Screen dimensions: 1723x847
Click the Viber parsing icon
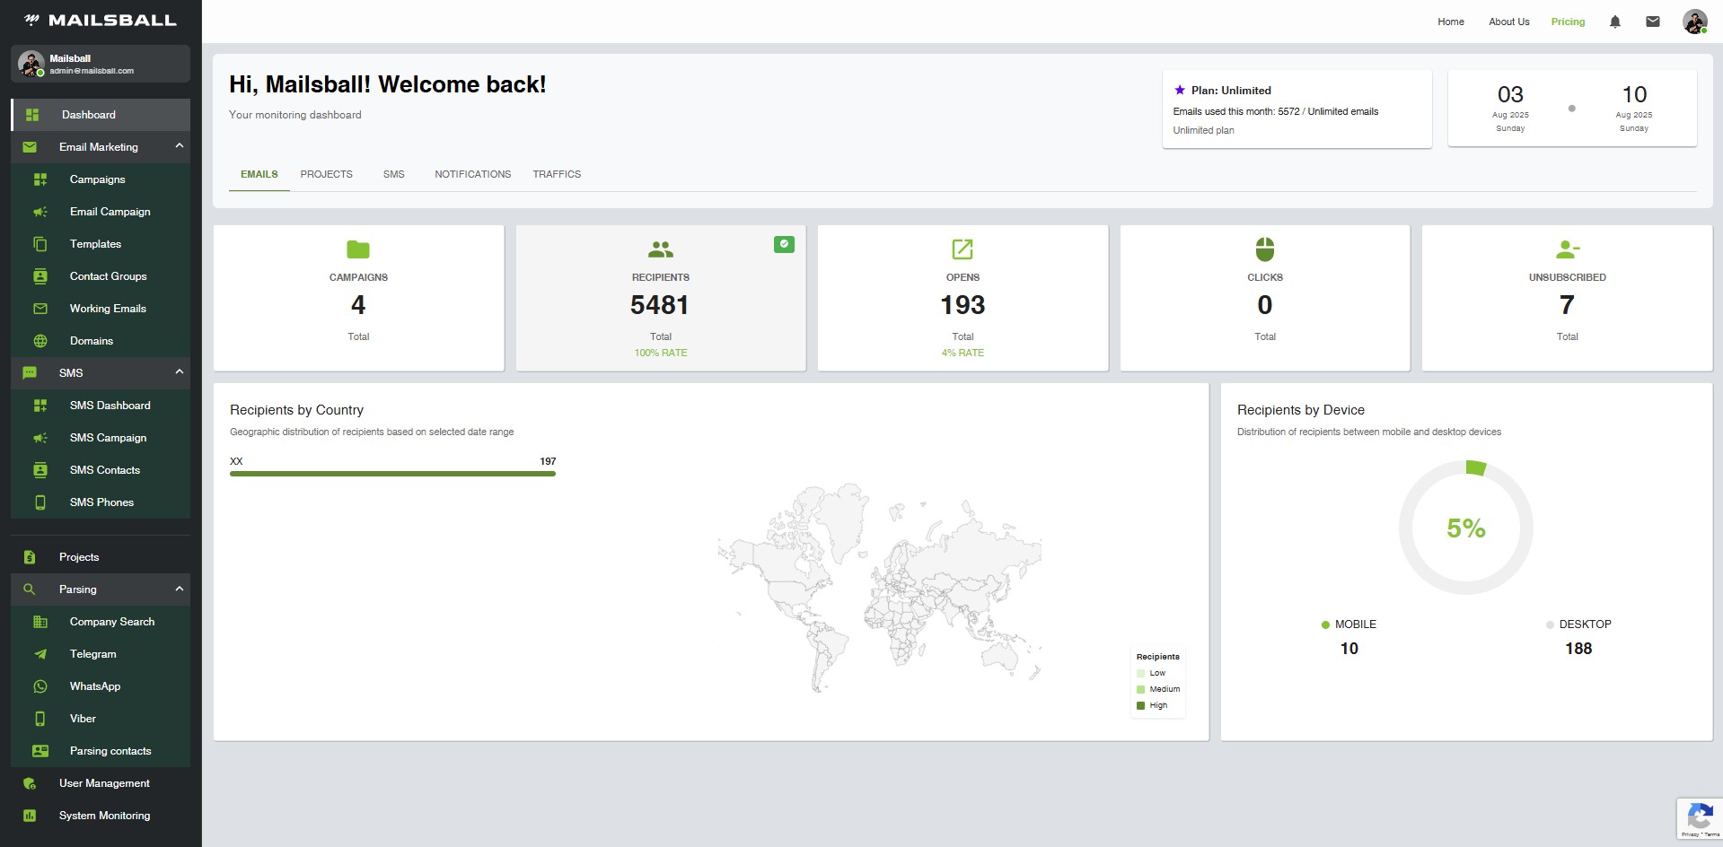[x=40, y=719]
